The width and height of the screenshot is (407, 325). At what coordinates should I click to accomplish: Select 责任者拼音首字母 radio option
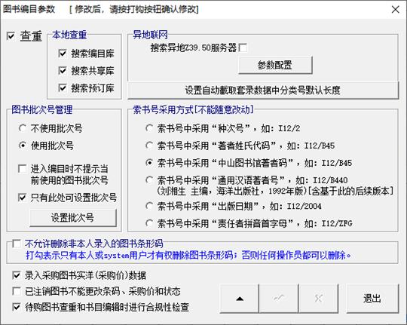[149, 223]
